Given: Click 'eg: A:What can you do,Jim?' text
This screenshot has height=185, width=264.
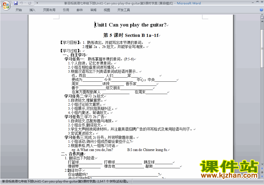Looking at the screenshot, I should pos(92,150).
